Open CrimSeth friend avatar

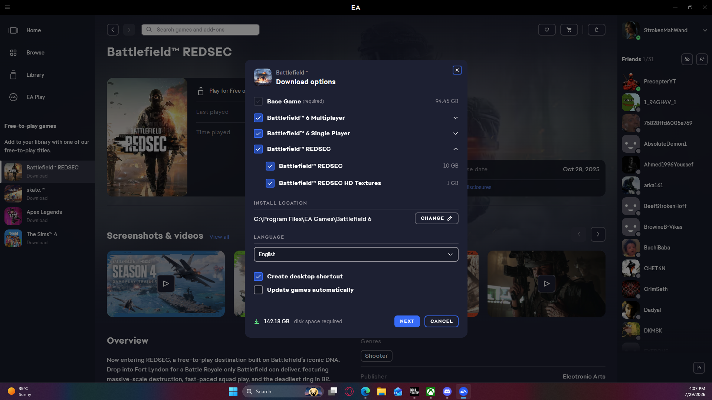630,289
